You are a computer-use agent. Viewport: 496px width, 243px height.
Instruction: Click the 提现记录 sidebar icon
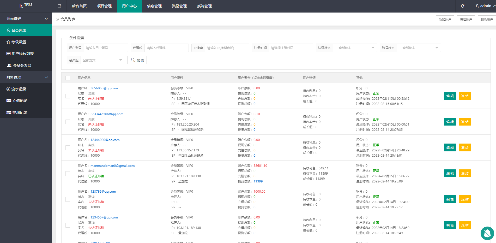click(9, 112)
